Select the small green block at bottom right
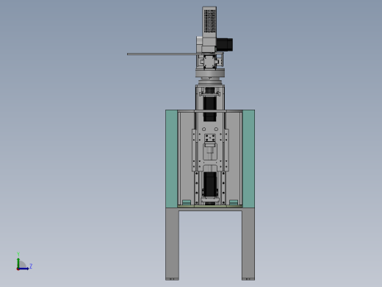The image size is (382, 287). tap(234, 202)
